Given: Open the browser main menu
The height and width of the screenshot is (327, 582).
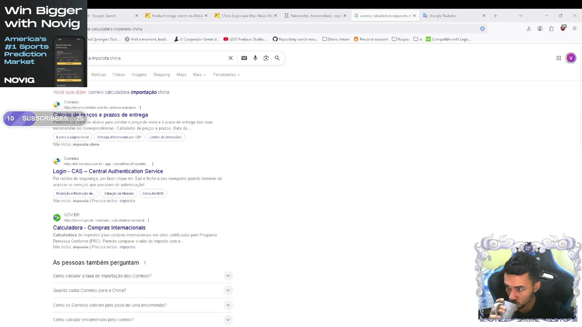Looking at the screenshot, I should tap(575, 29).
